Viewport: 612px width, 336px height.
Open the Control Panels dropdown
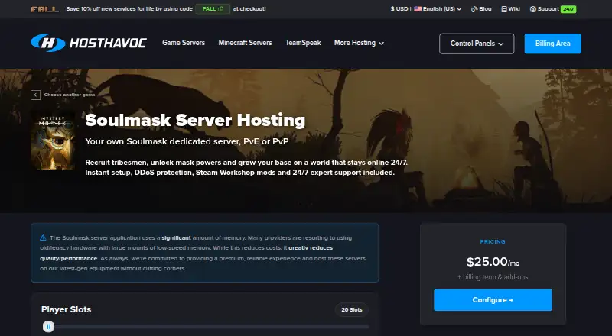477,44
